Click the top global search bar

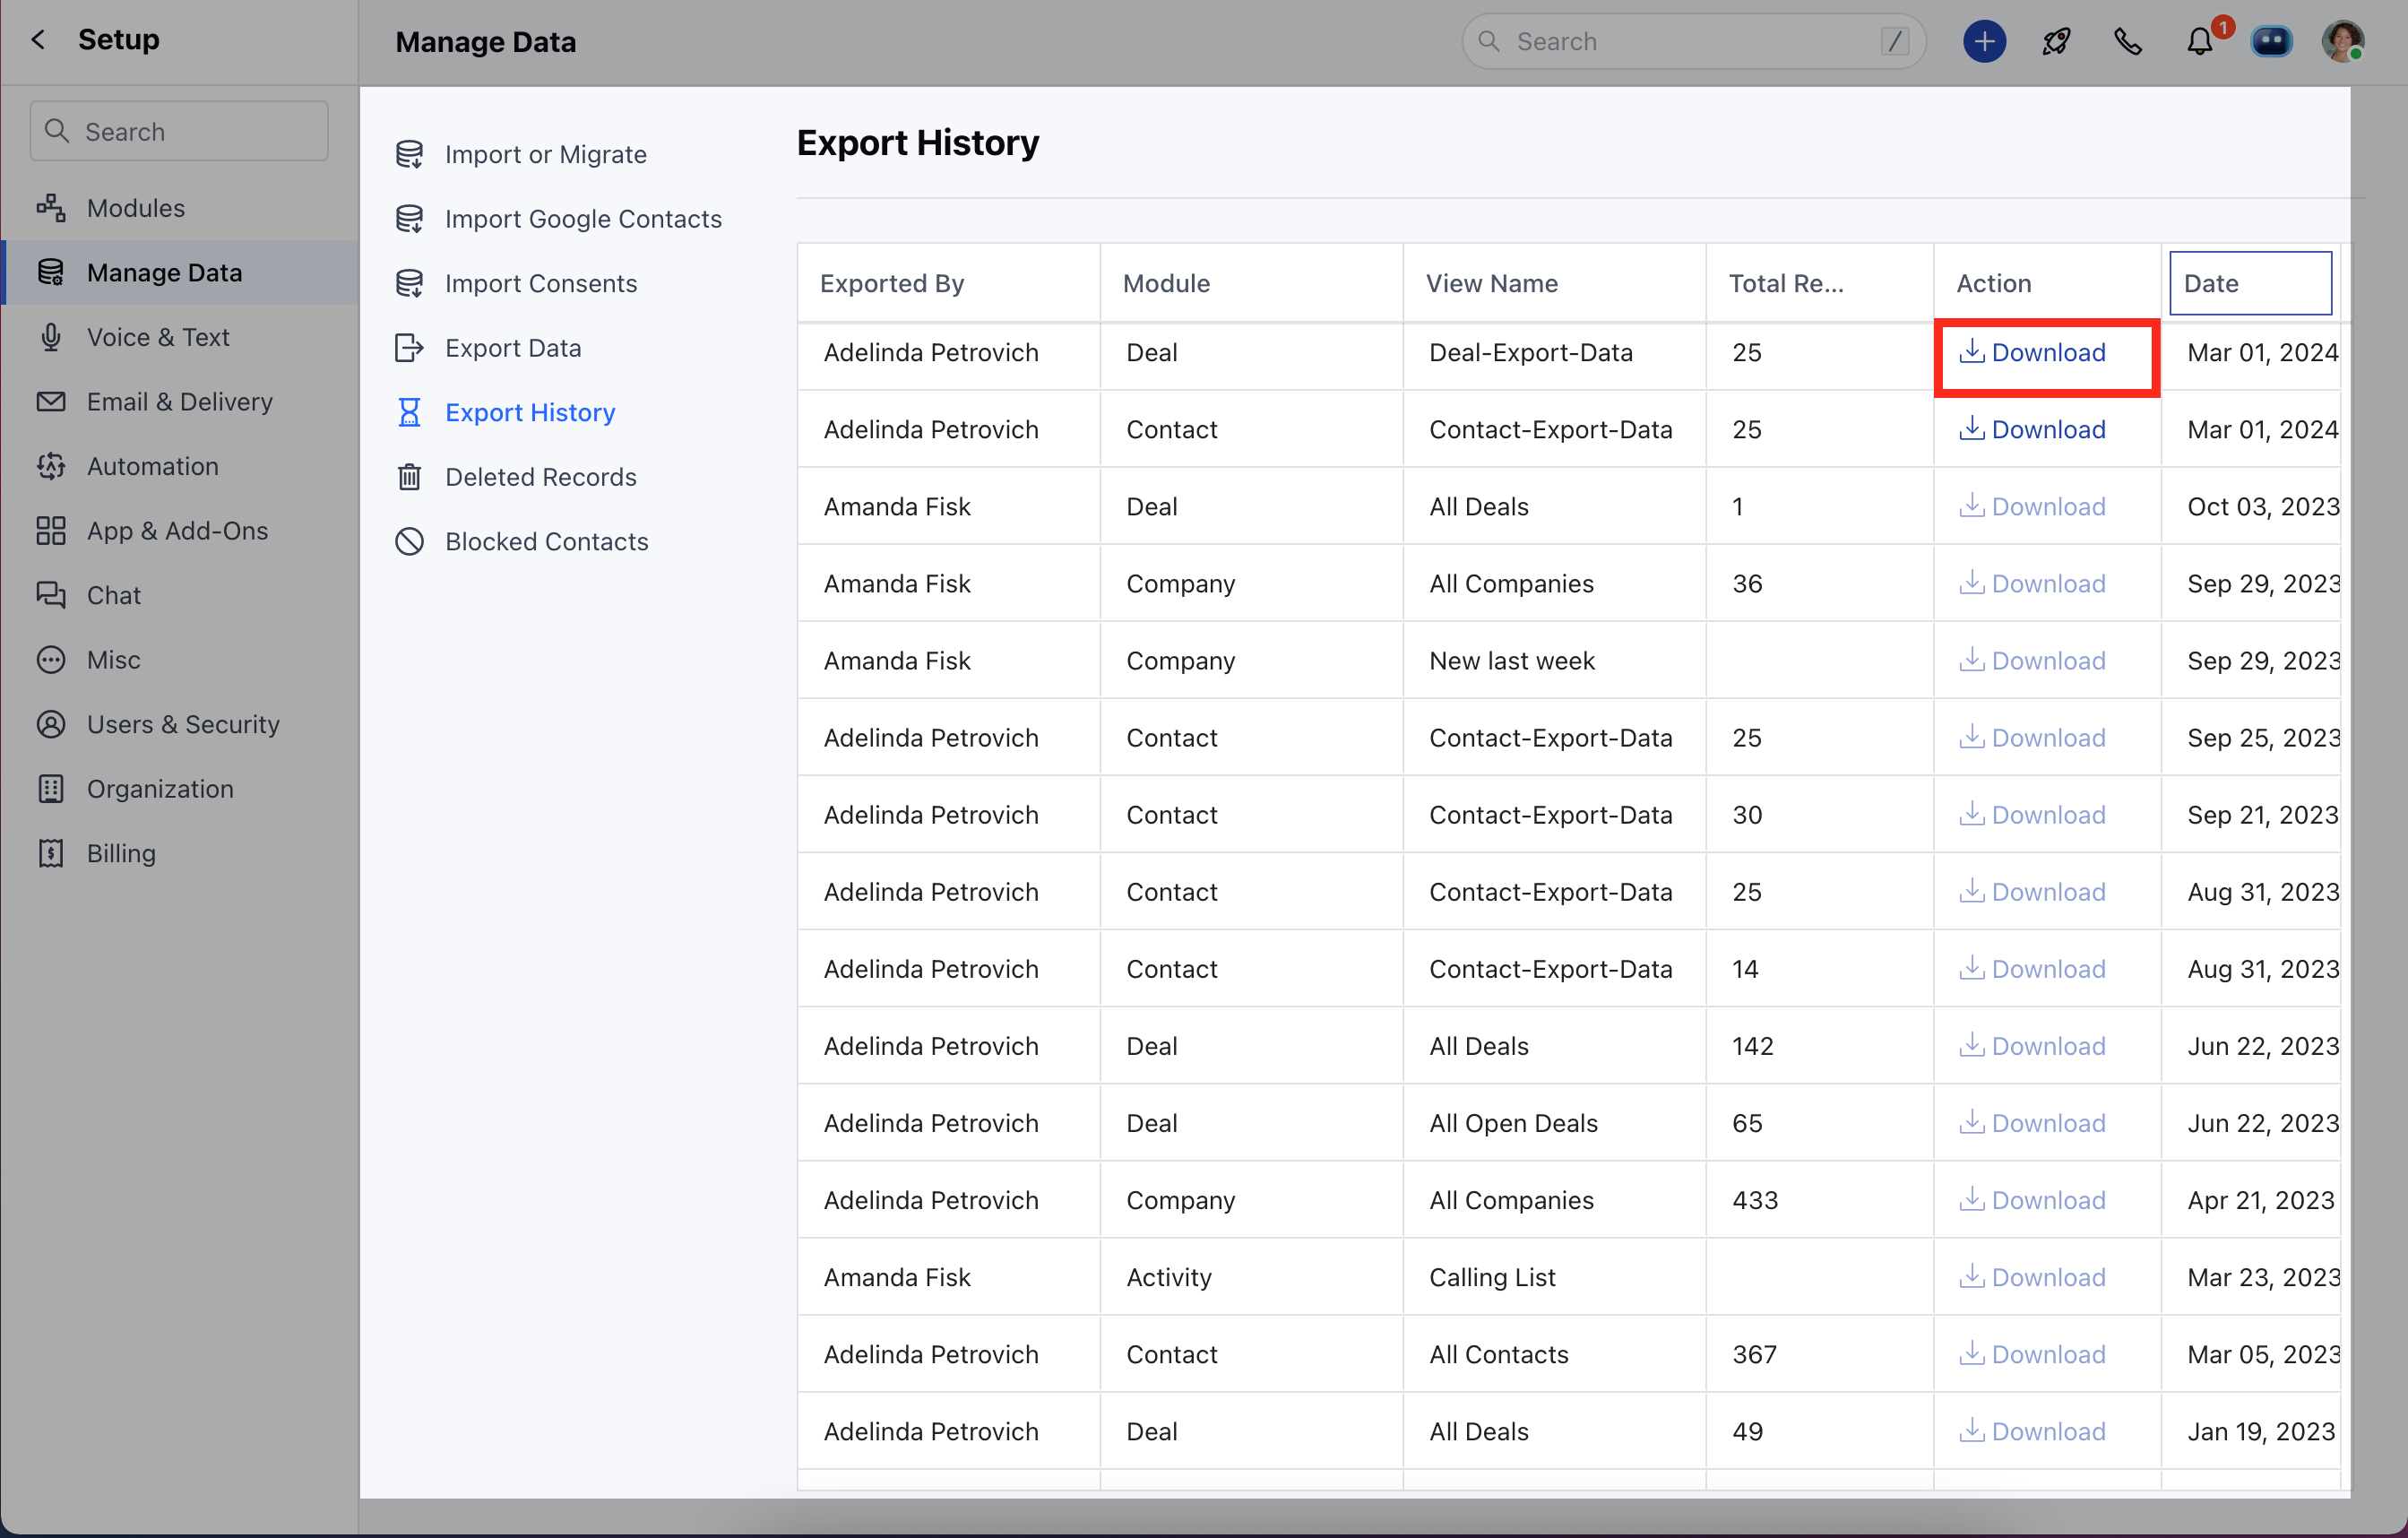pos(1692,41)
